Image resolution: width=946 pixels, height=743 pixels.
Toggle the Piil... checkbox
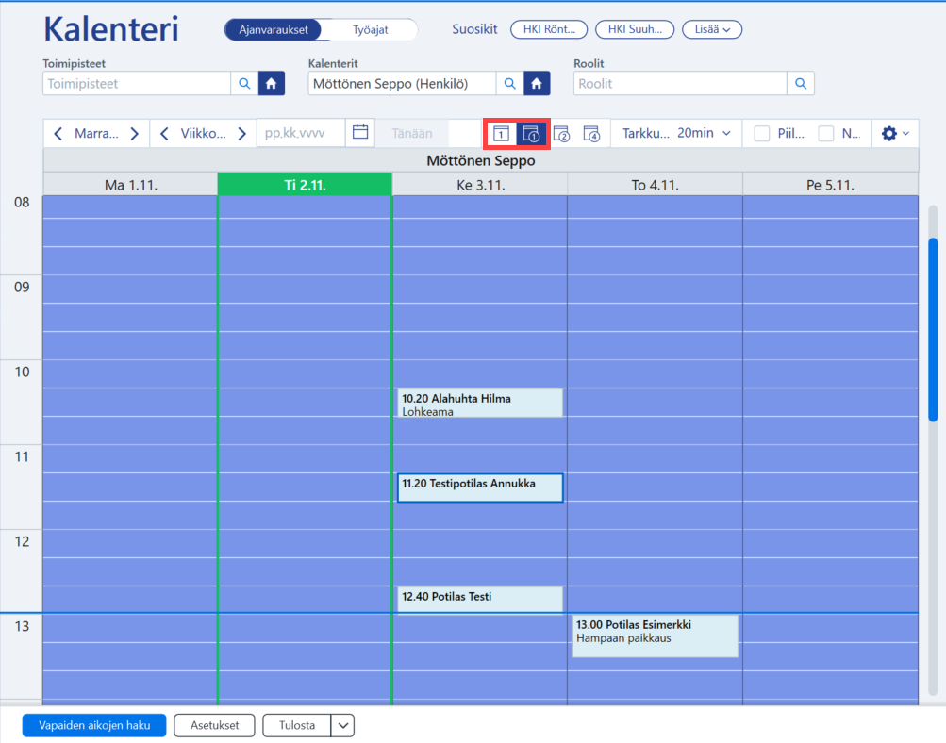[x=761, y=133]
